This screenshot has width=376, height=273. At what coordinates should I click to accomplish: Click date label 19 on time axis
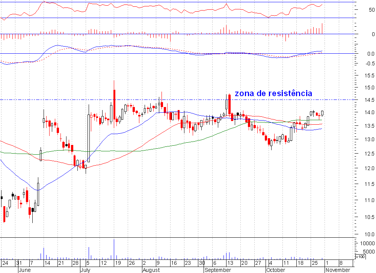point(118,263)
